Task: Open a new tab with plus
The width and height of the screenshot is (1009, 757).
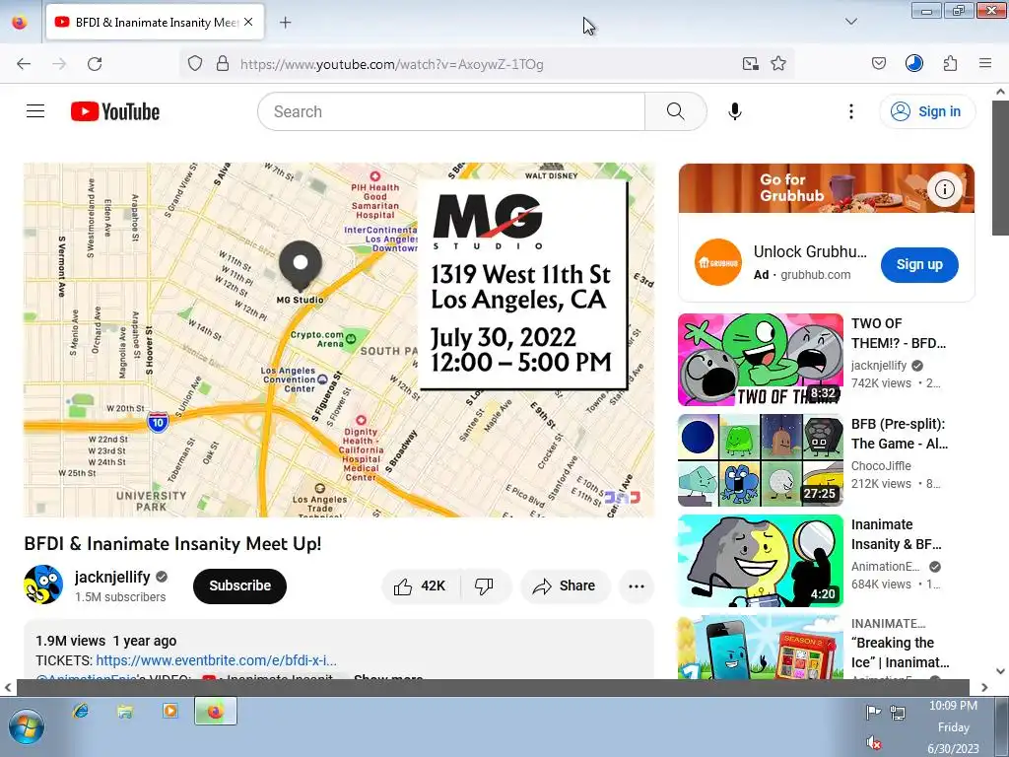Action: (x=285, y=23)
